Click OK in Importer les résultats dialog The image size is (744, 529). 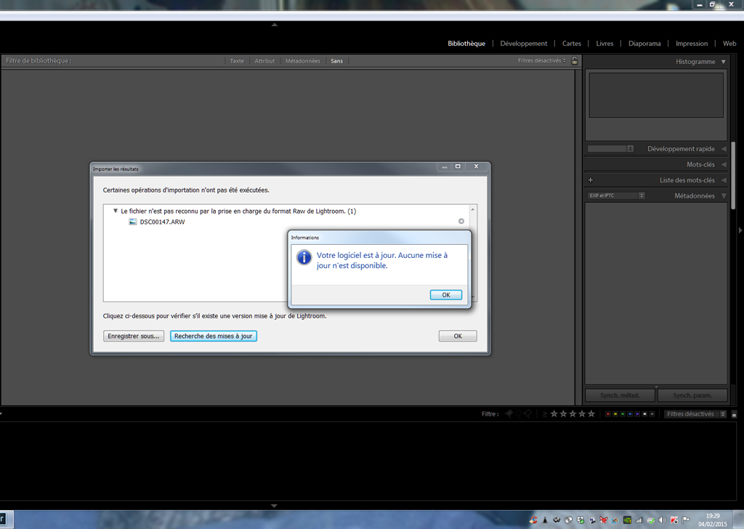[x=458, y=336]
